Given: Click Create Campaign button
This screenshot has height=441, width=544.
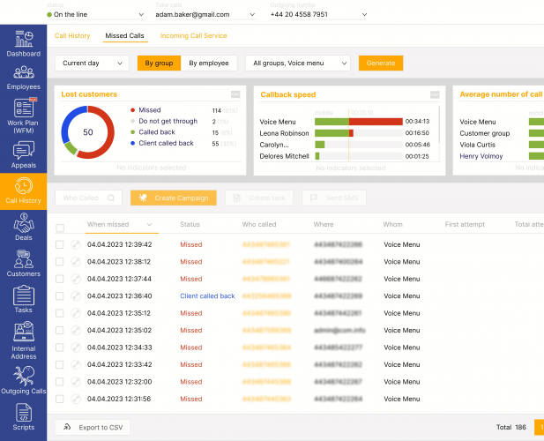Looking at the screenshot, I should [174, 198].
